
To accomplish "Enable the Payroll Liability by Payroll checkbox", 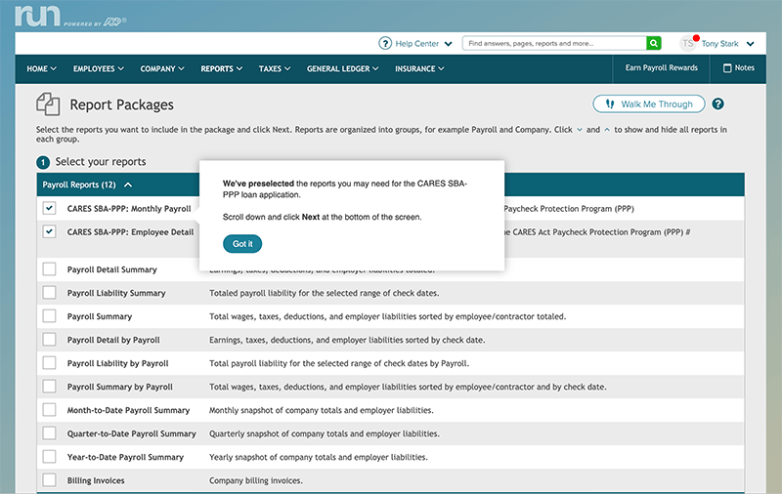I will pyautogui.click(x=49, y=362).
